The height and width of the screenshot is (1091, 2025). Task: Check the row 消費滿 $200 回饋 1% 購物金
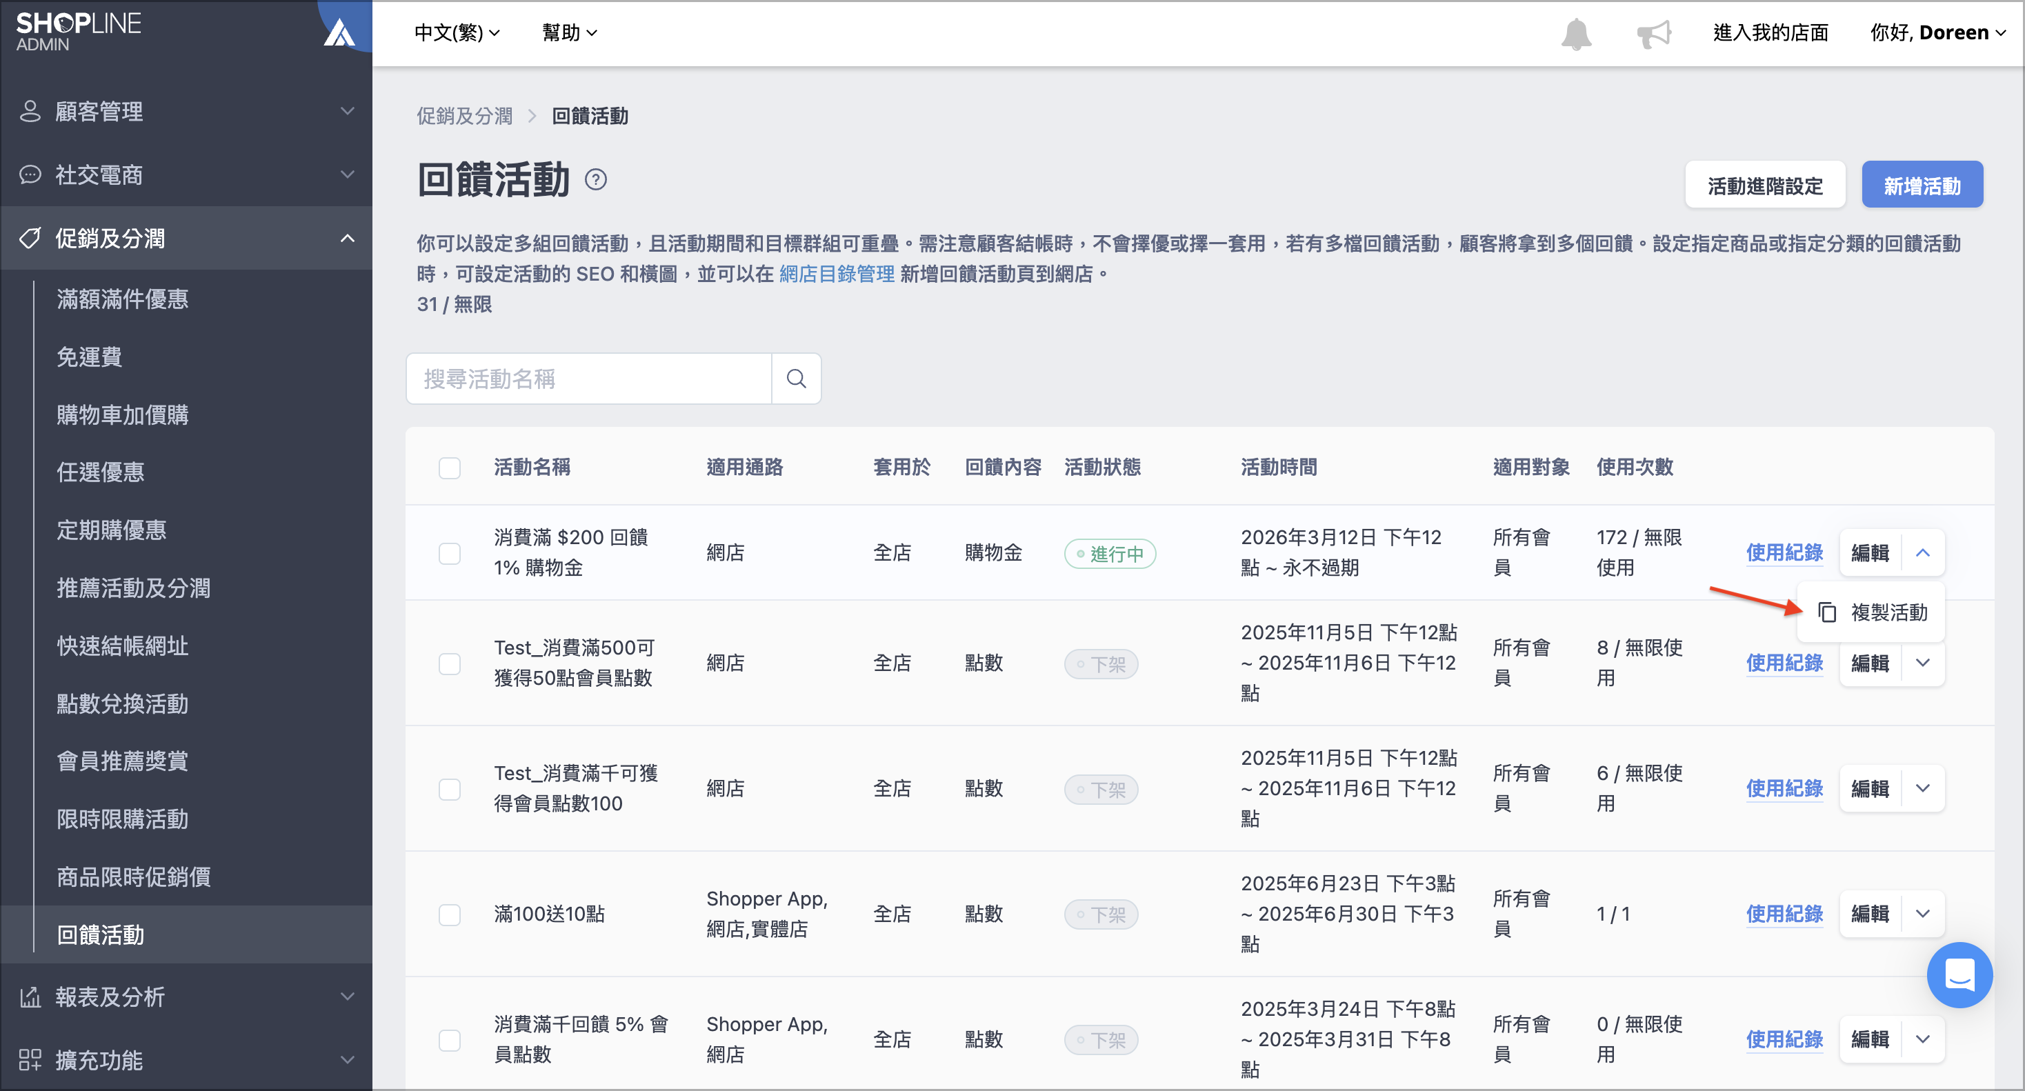(450, 553)
